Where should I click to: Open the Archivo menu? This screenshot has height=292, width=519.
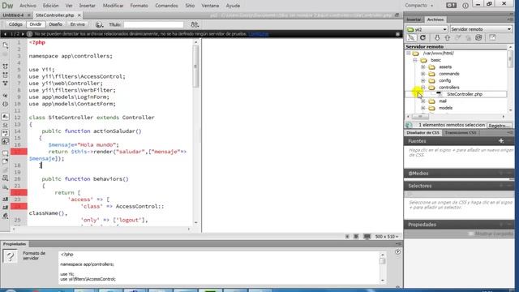pyautogui.click(x=28, y=6)
